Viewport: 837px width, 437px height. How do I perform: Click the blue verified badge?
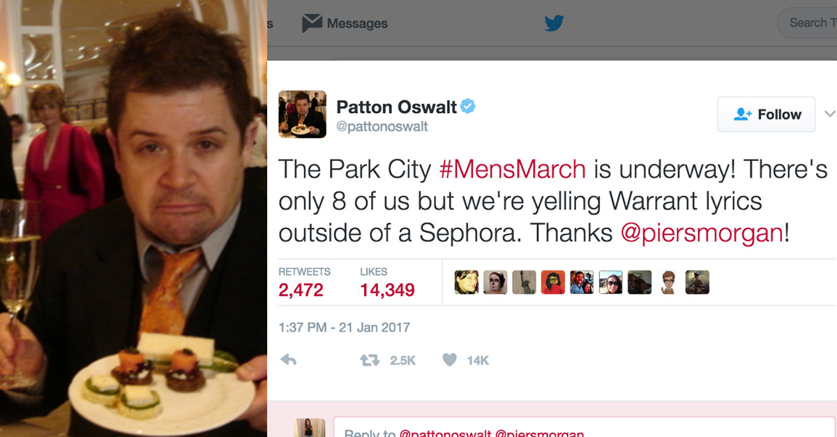[x=468, y=107]
